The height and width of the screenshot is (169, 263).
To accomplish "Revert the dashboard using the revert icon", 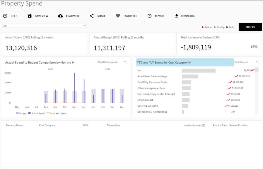I will [x=149, y=16].
